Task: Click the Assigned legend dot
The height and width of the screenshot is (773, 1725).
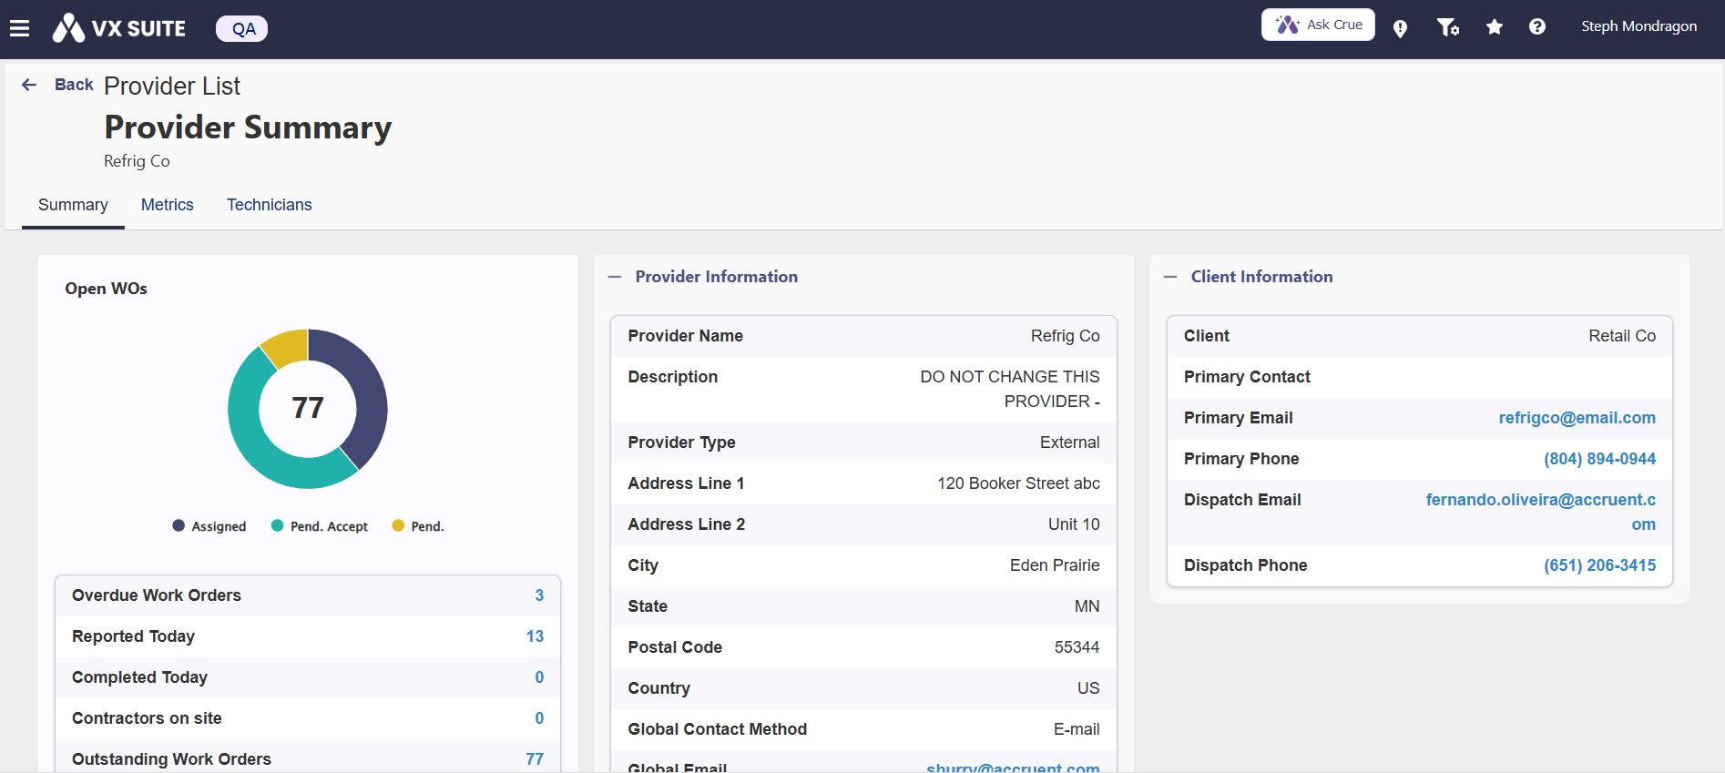Action: (x=179, y=525)
